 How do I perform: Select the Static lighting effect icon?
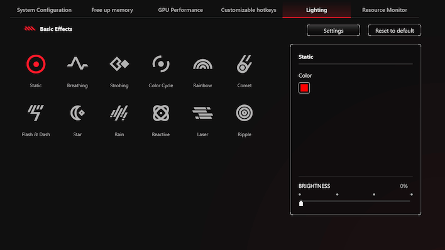coord(36,64)
